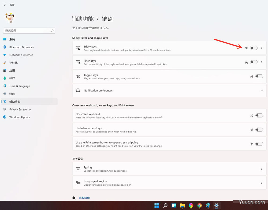Viewport: 268px width, 210px height.
Task: Expand Sticky keys options chevron
Action: 262,48
